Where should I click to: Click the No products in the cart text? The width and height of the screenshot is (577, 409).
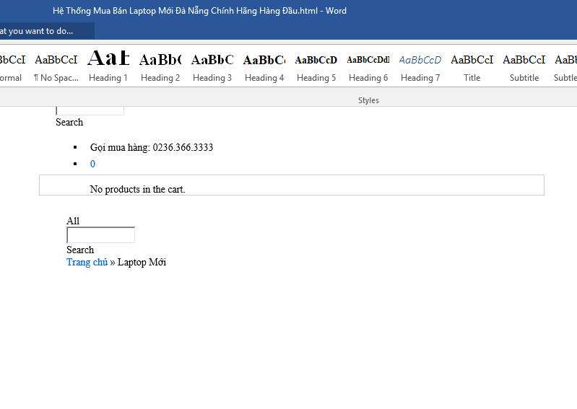tap(137, 189)
